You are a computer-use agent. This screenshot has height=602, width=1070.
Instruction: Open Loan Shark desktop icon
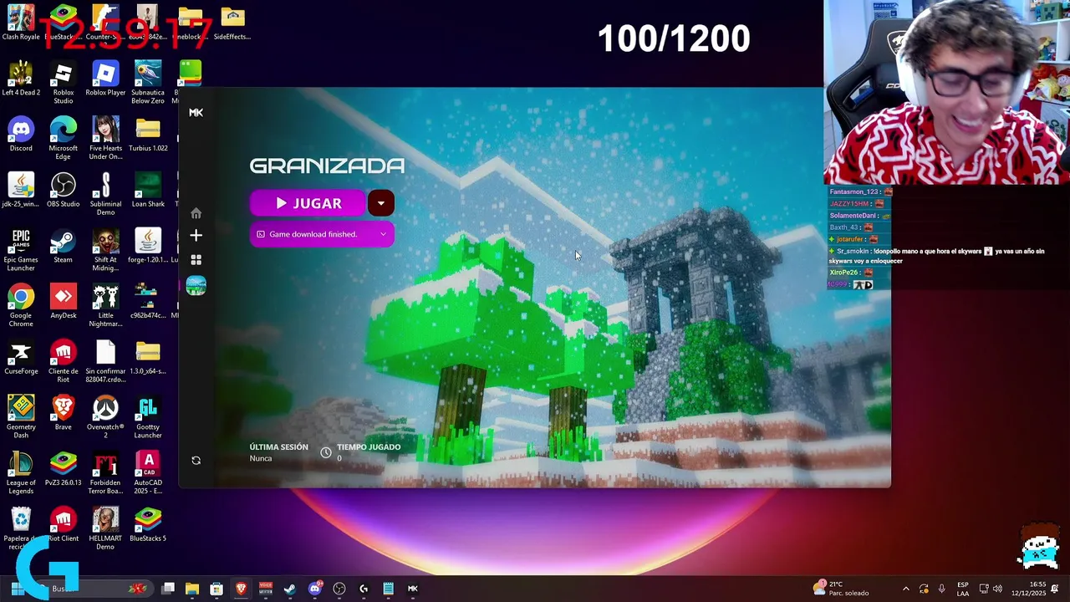pyautogui.click(x=148, y=191)
